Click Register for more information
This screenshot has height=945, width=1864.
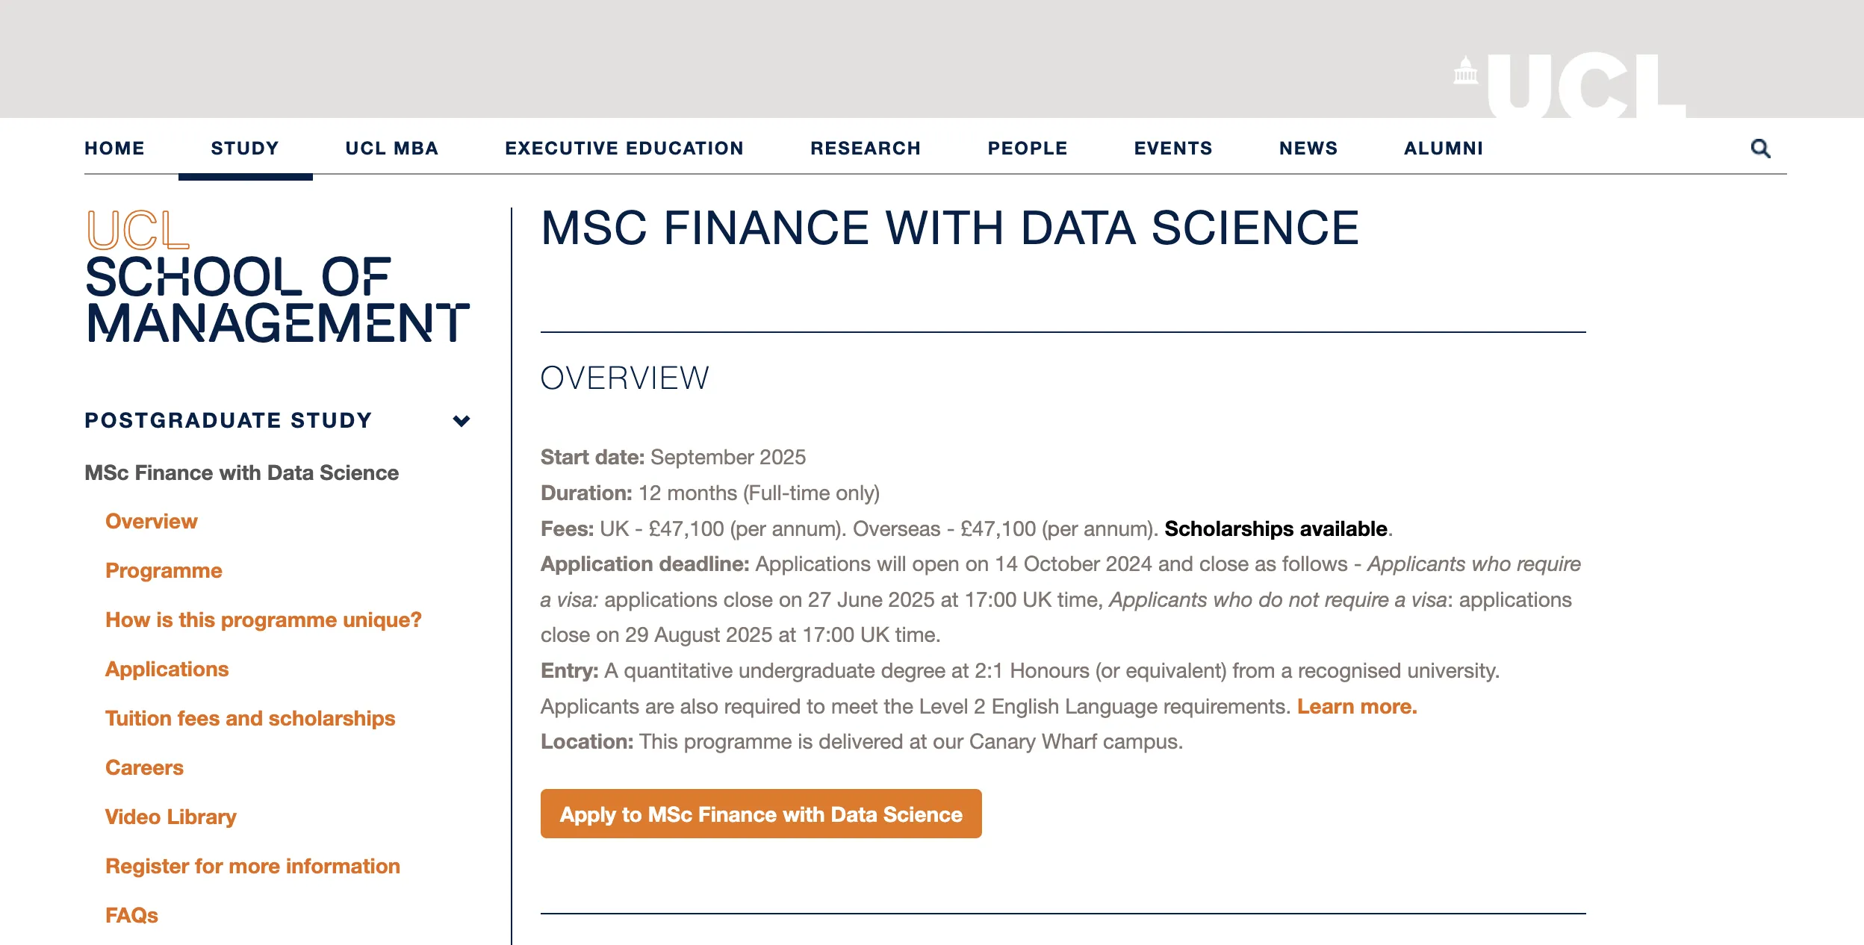click(252, 866)
